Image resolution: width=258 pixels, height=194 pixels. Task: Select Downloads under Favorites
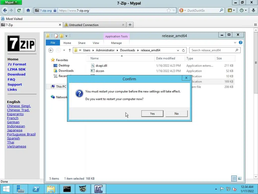[66, 71]
